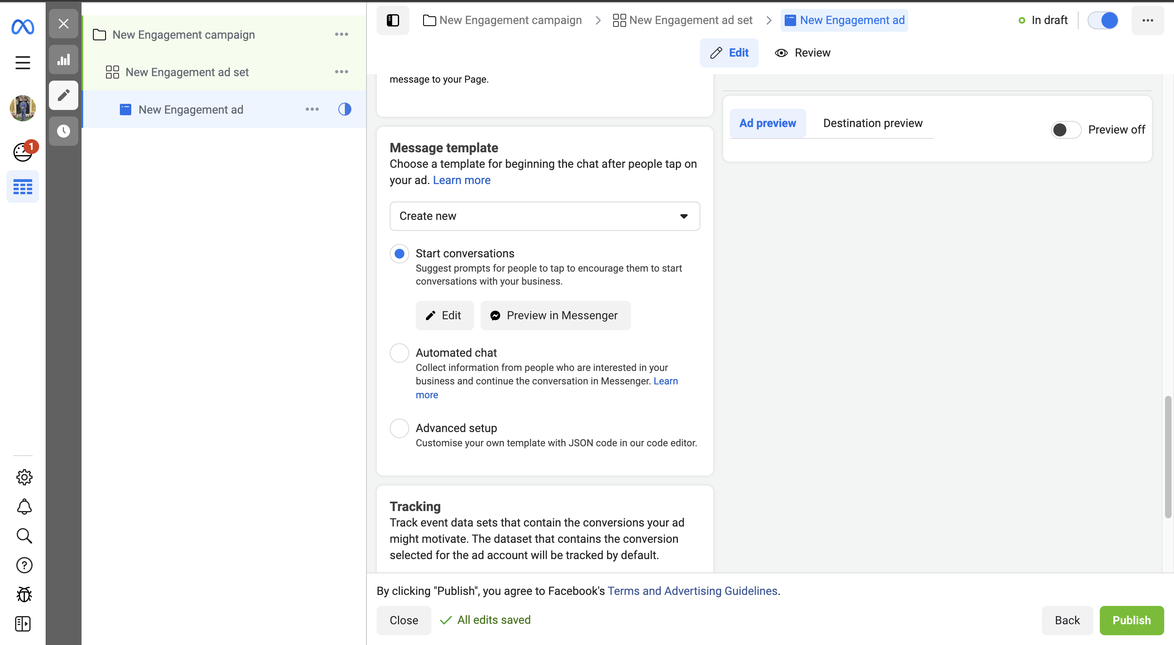Open Terms and Advertising Guidelines link
This screenshot has height=645, width=1174.
point(692,591)
